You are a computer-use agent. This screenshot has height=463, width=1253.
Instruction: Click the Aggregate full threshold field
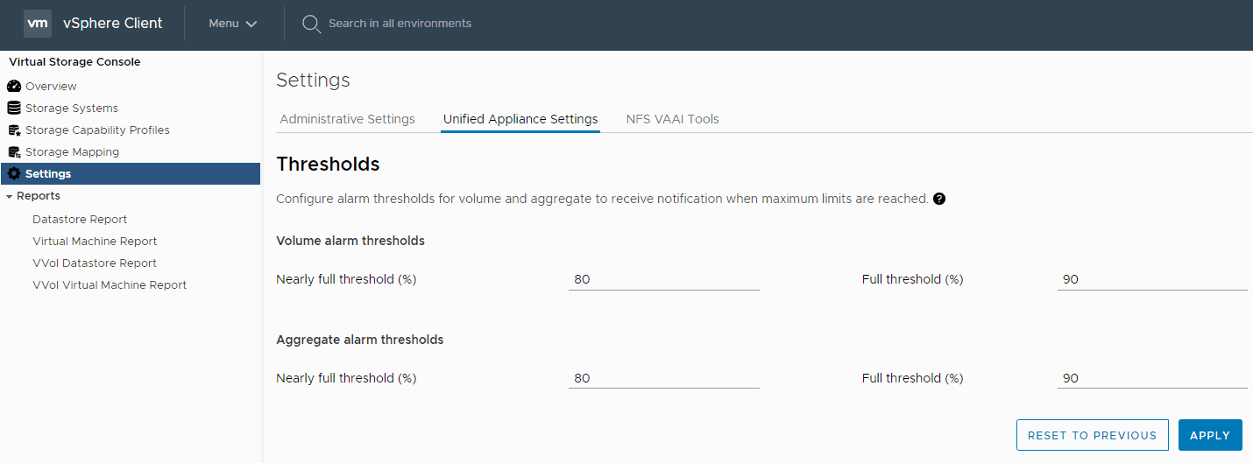(1151, 378)
